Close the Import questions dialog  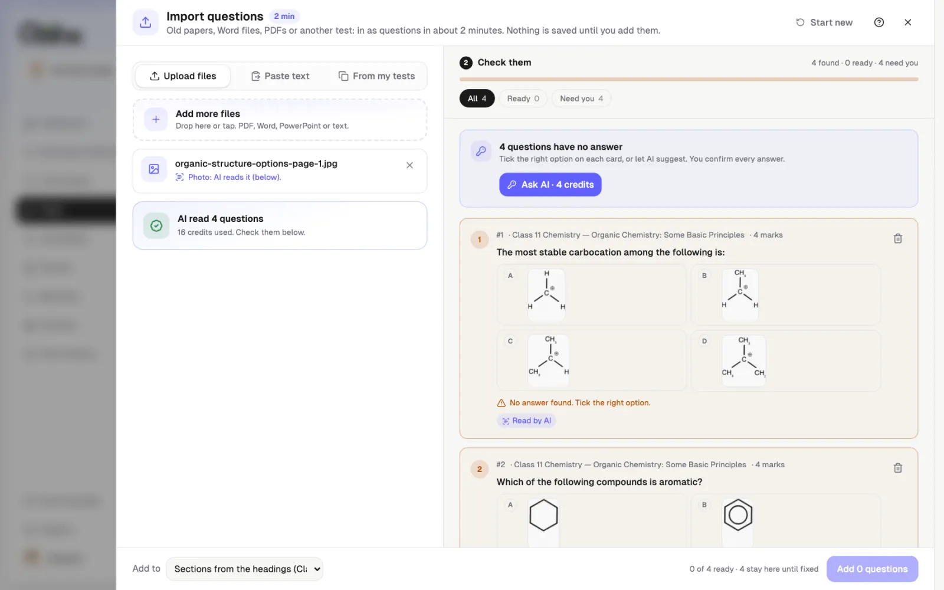click(907, 22)
